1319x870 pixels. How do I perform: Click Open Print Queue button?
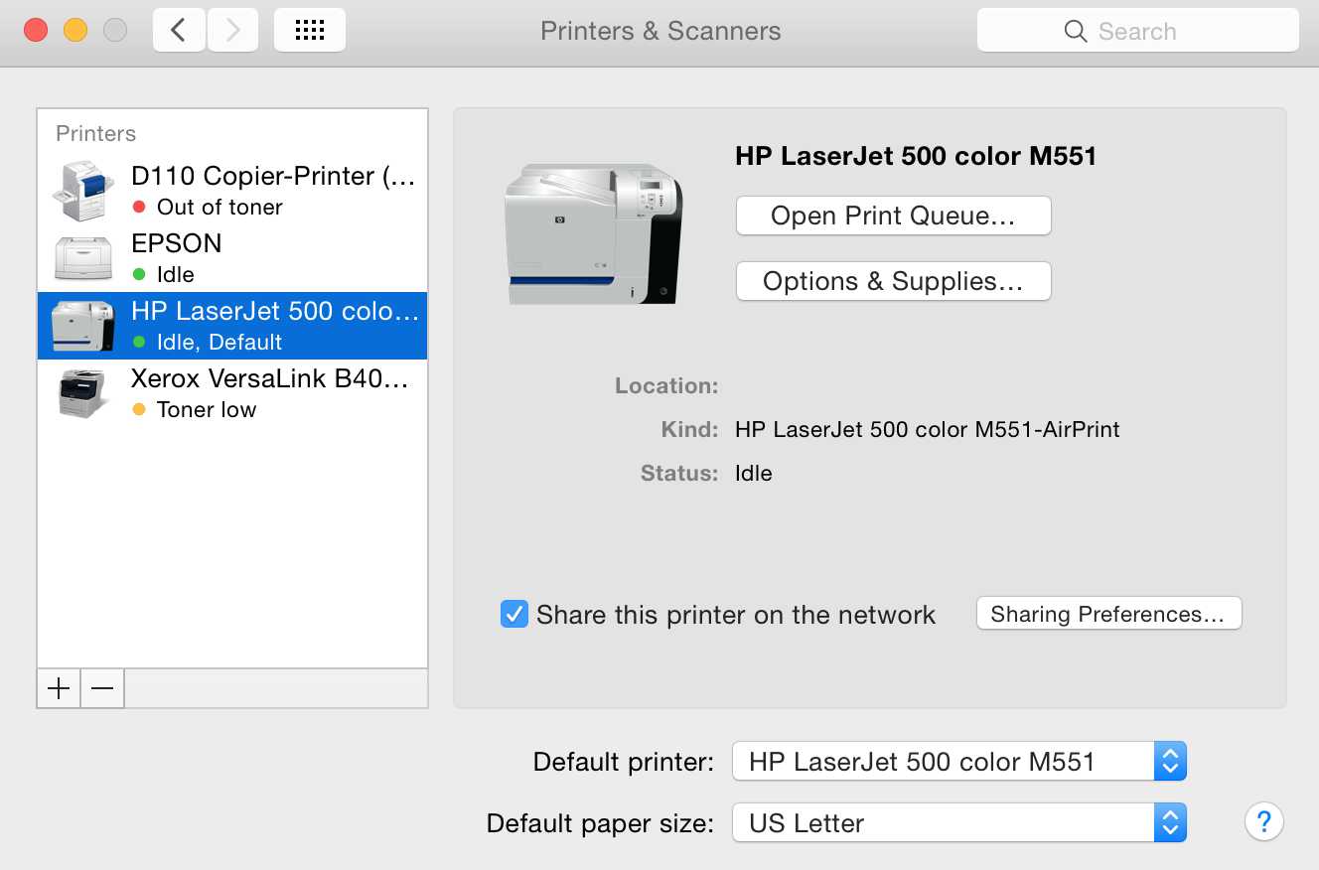tap(893, 217)
